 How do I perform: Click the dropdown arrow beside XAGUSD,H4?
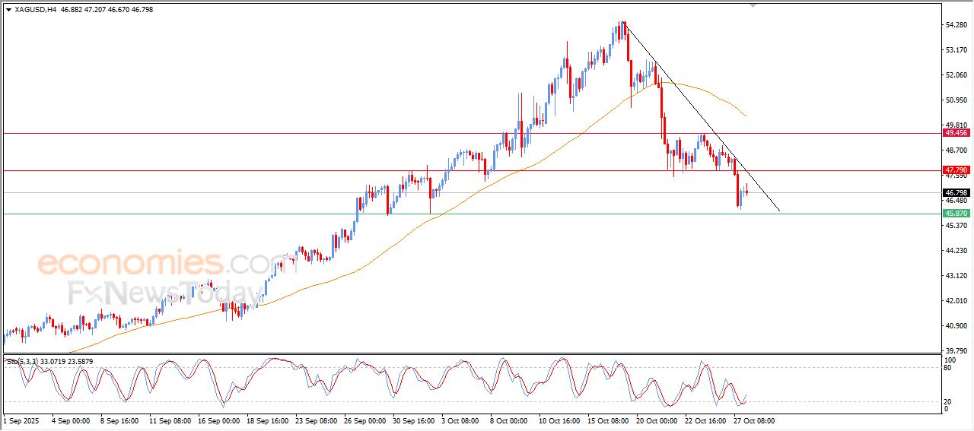[8, 10]
